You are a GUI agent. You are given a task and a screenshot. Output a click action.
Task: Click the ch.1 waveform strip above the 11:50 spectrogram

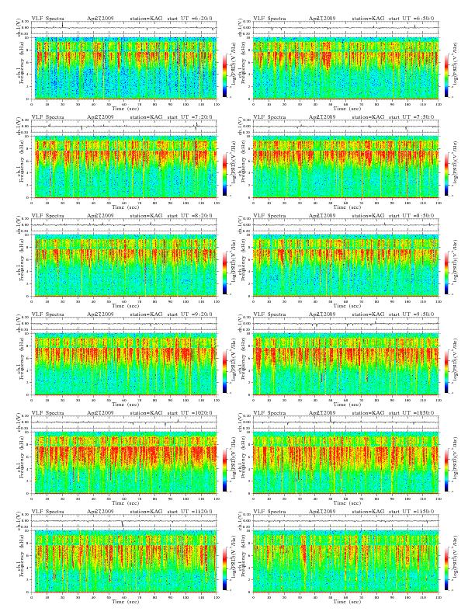point(345,521)
